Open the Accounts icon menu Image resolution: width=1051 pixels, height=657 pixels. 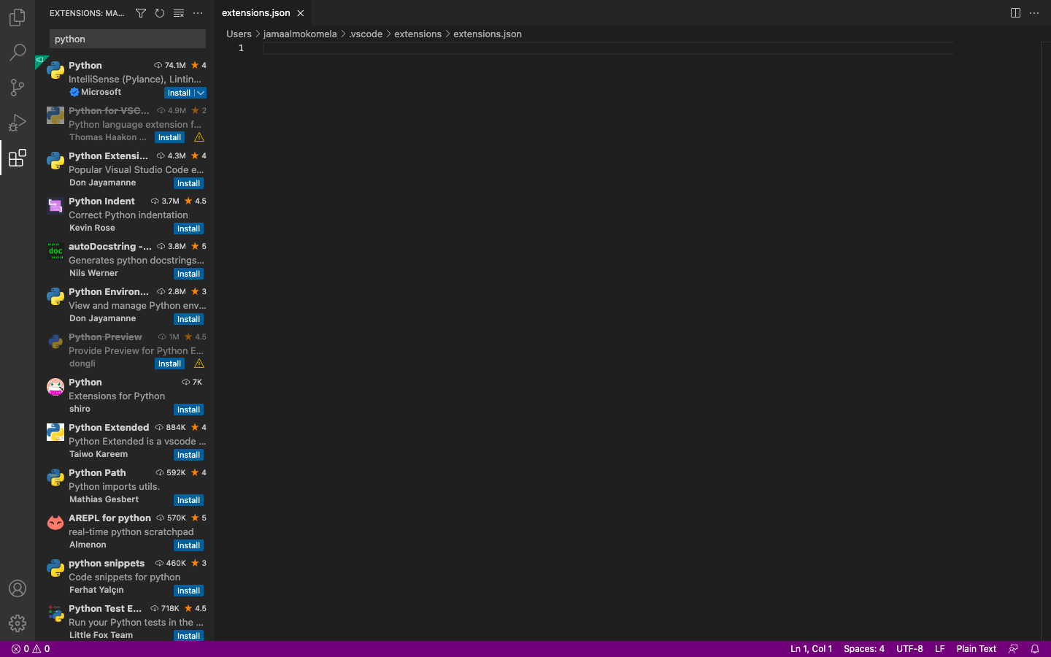pos(18,588)
